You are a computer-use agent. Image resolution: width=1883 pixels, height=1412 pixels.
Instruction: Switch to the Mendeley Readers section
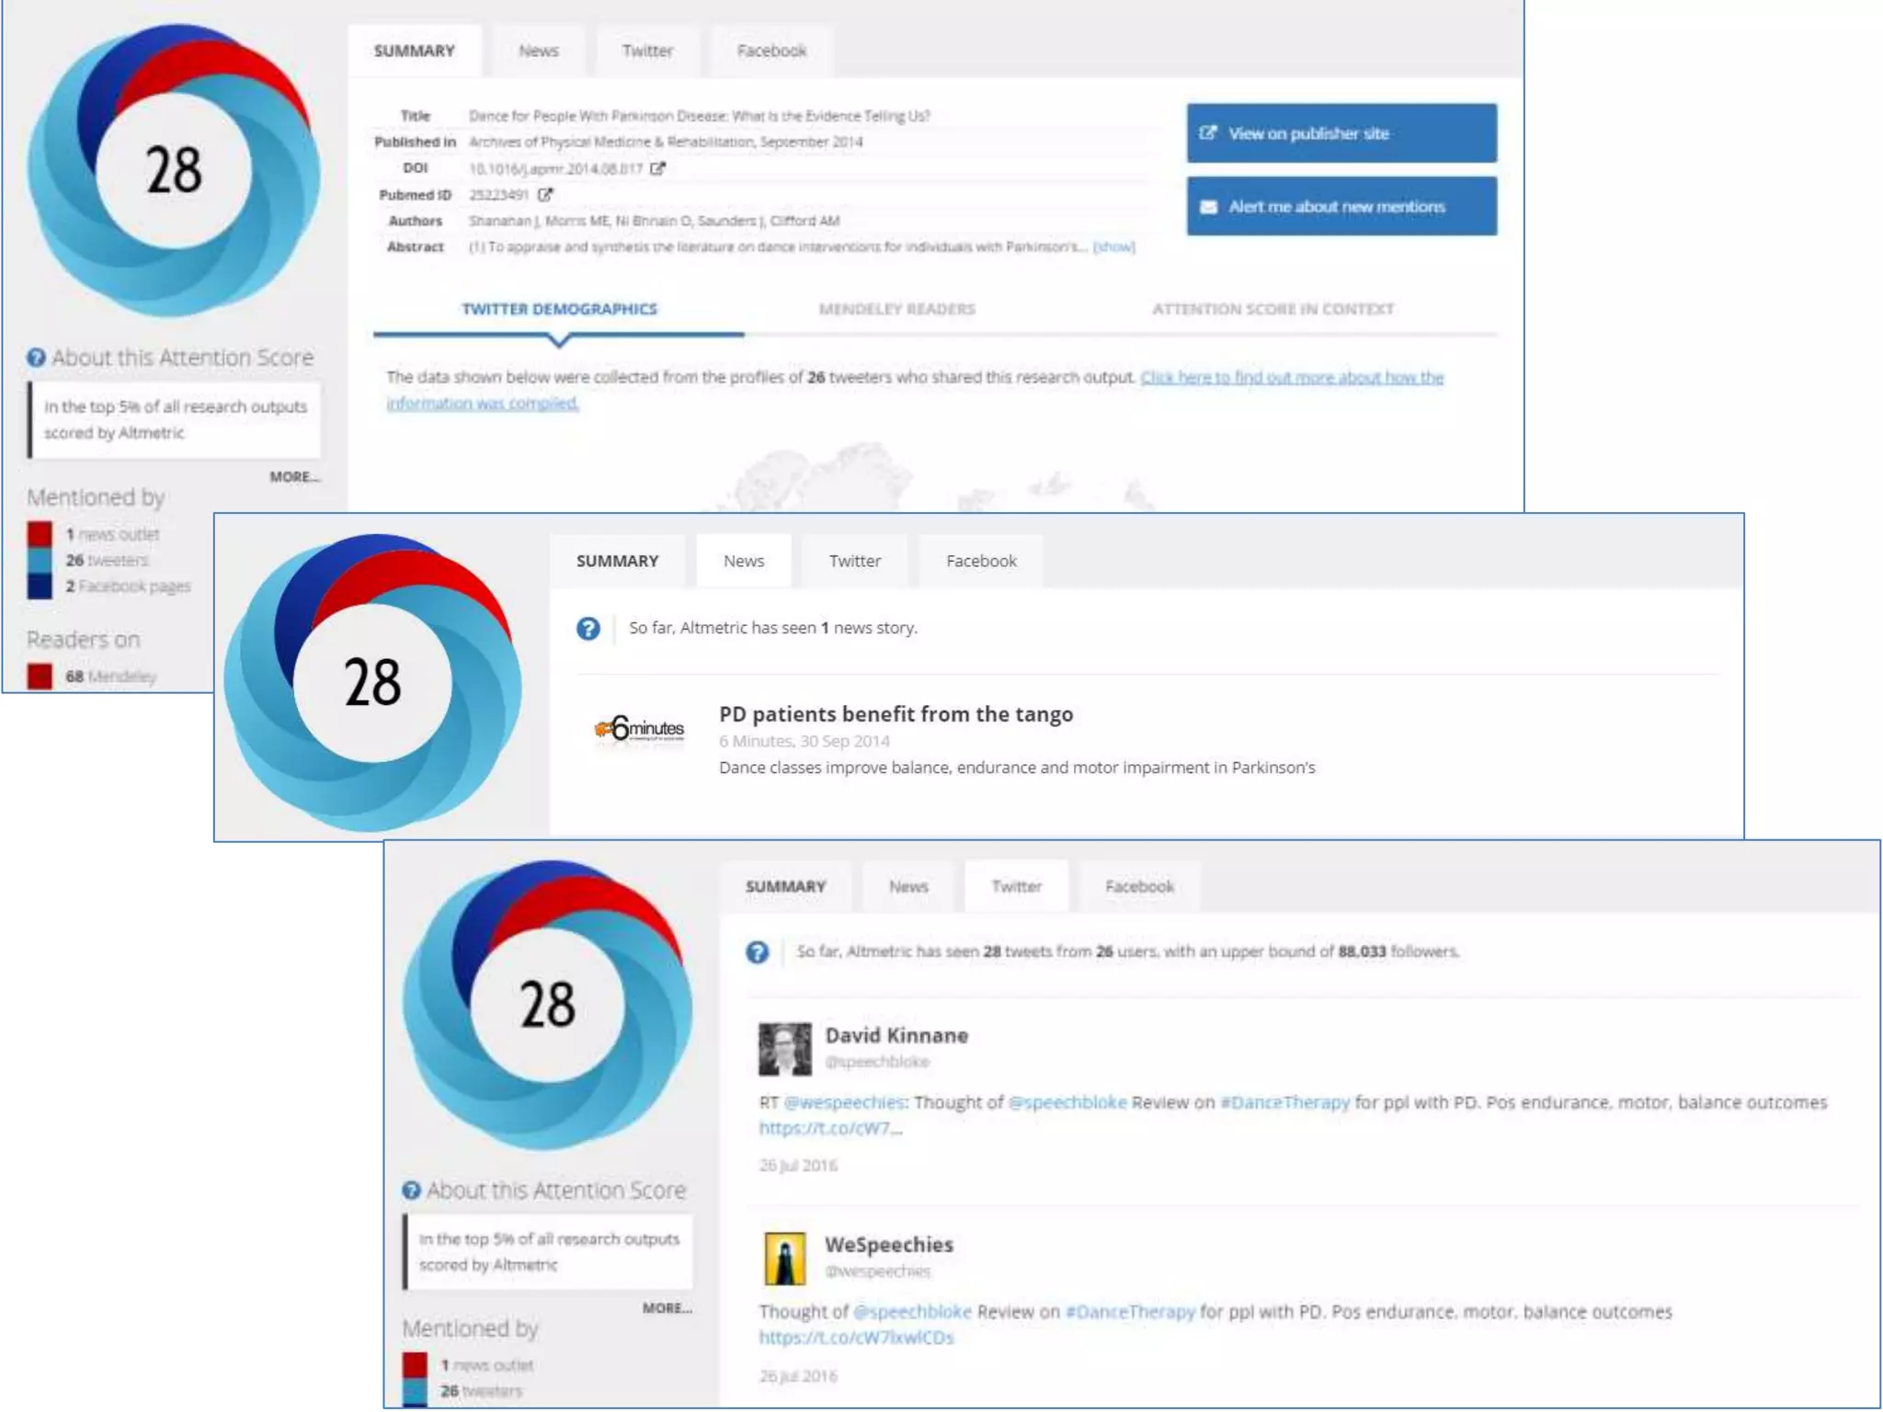coord(896,310)
